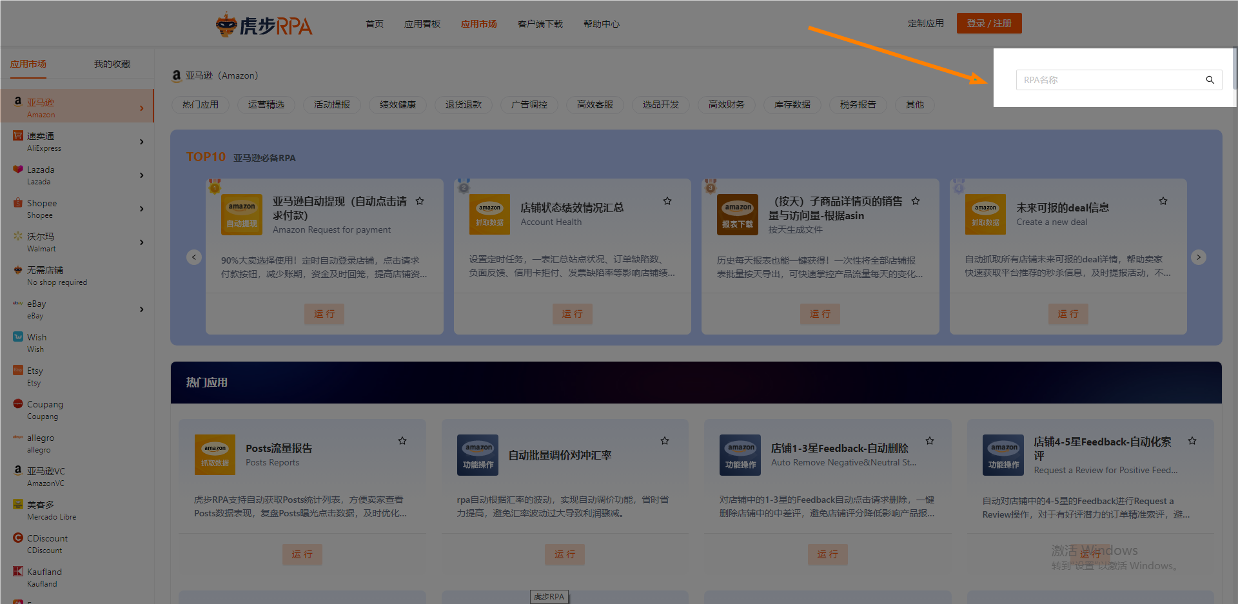Select the 运营精选 category pill
This screenshot has height=604, width=1238.
(266, 104)
